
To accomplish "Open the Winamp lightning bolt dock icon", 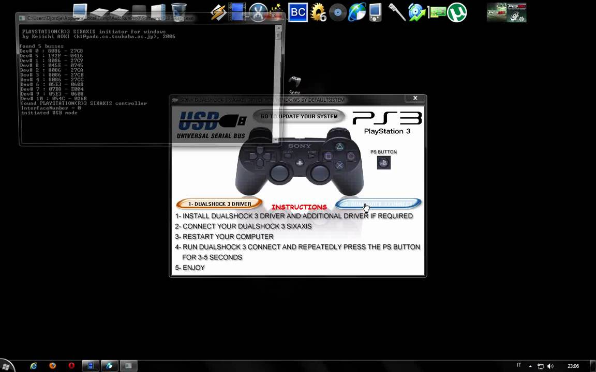I will tap(218, 12).
